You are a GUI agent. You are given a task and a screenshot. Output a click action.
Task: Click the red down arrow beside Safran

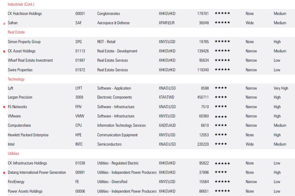point(4,23)
